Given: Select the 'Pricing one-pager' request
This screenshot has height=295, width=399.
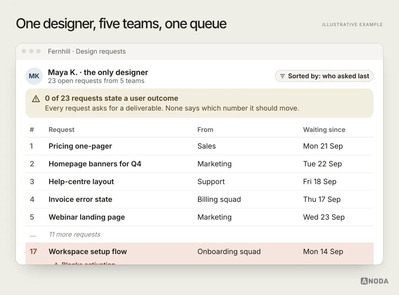Looking at the screenshot, I should 80,146.
